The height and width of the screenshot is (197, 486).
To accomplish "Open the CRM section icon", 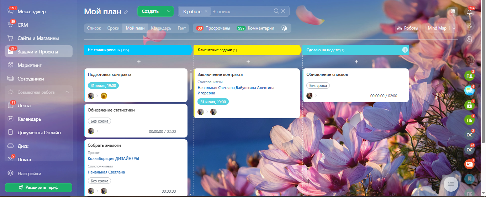I will [11, 25].
